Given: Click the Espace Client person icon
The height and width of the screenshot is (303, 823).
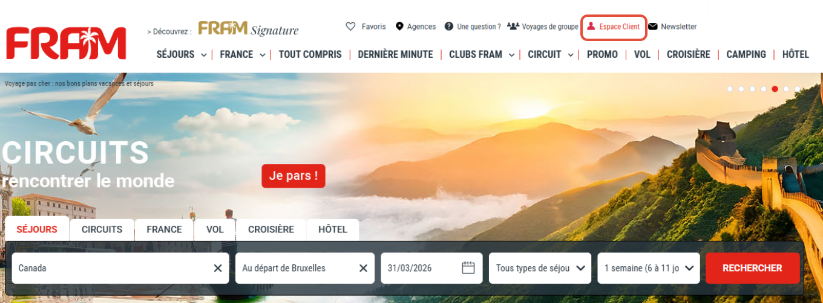Looking at the screenshot, I should [591, 27].
